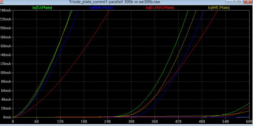Screen dimensions: 253x126
Task: Minimize the waveform plot window
Action: click(x=231, y=2)
